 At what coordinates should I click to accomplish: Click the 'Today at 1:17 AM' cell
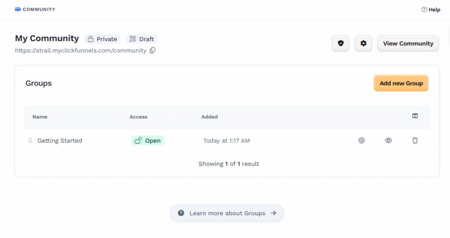(226, 141)
